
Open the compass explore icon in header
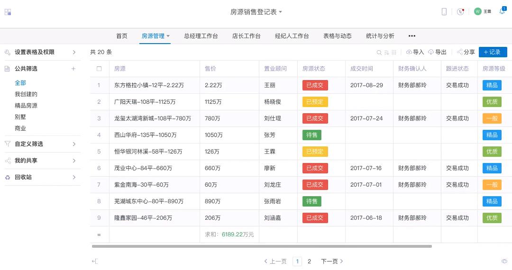(x=460, y=12)
